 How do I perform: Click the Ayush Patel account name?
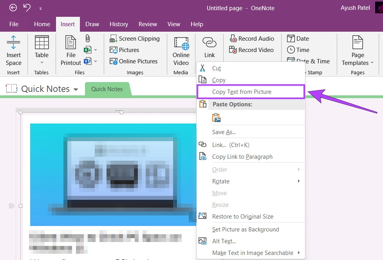click(x=355, y=8)
